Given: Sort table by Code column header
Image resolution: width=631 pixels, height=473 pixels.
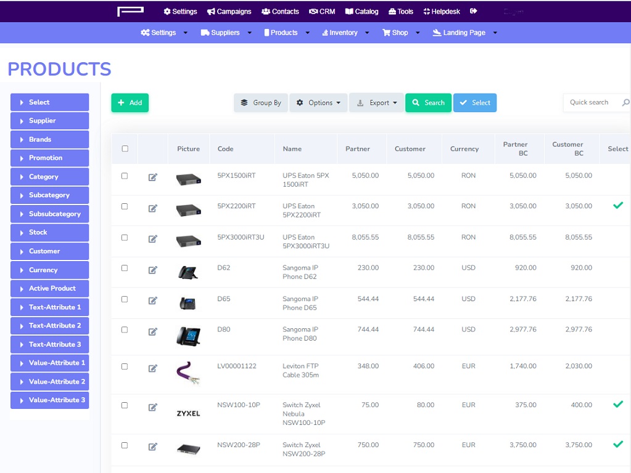Looking at the screenshot, I should pos(225,148).
